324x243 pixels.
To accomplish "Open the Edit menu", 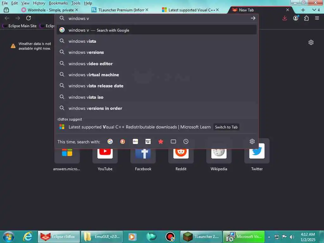I will click(14, 3).
